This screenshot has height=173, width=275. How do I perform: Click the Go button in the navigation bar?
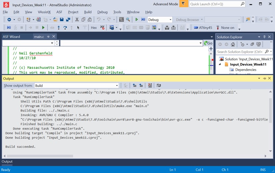tap(208, 43)
